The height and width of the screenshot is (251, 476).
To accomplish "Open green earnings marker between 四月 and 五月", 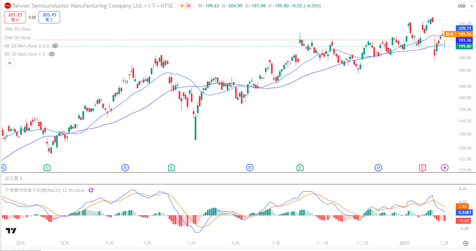I will tap(47, 167).
